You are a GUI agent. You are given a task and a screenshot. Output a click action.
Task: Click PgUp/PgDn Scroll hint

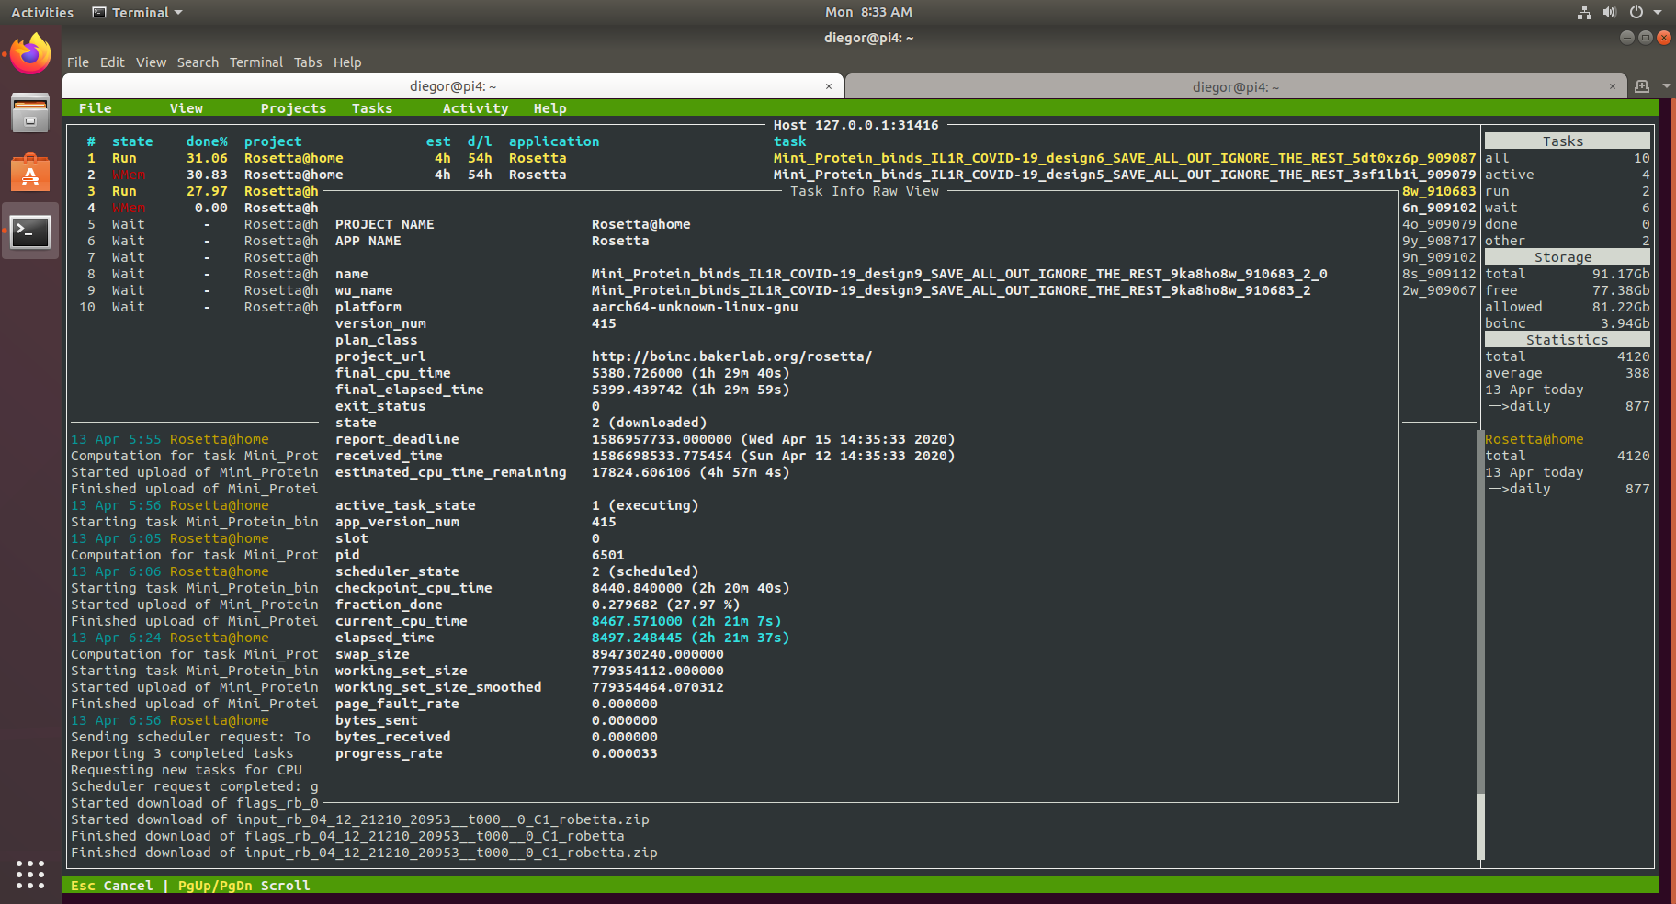[243, 886]
